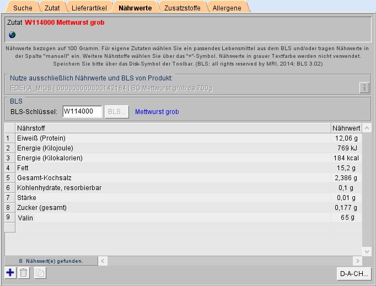Go to the Zusatzstoffe tab

tap(182, 8)
